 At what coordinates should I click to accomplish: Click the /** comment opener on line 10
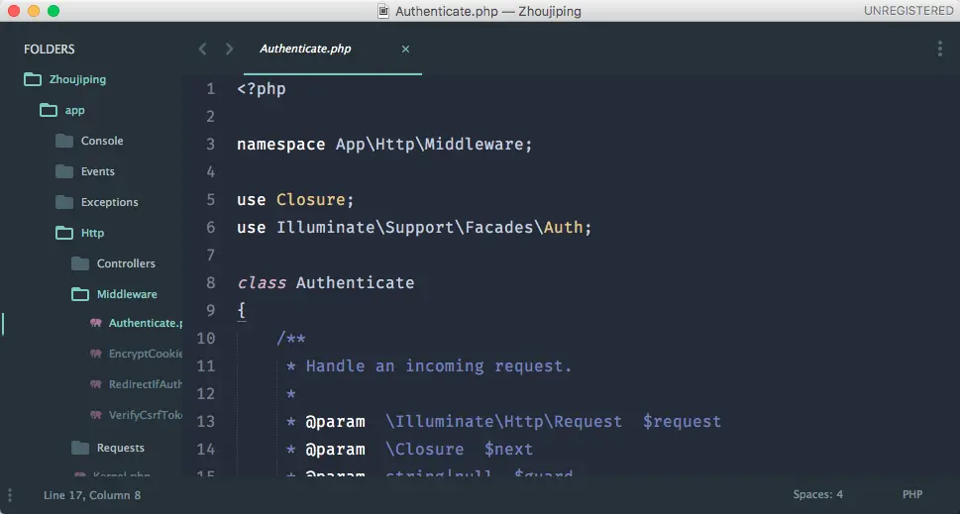pyautogui.click(x=291, y=339)
